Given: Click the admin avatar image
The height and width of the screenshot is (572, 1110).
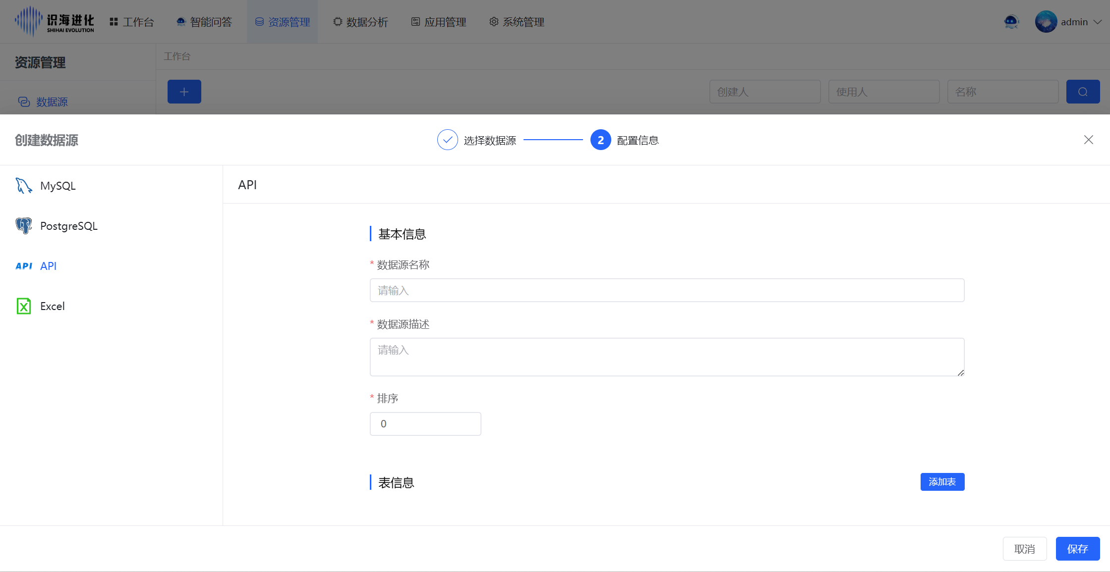Looking at the screenshot, I should [1046, 22].
